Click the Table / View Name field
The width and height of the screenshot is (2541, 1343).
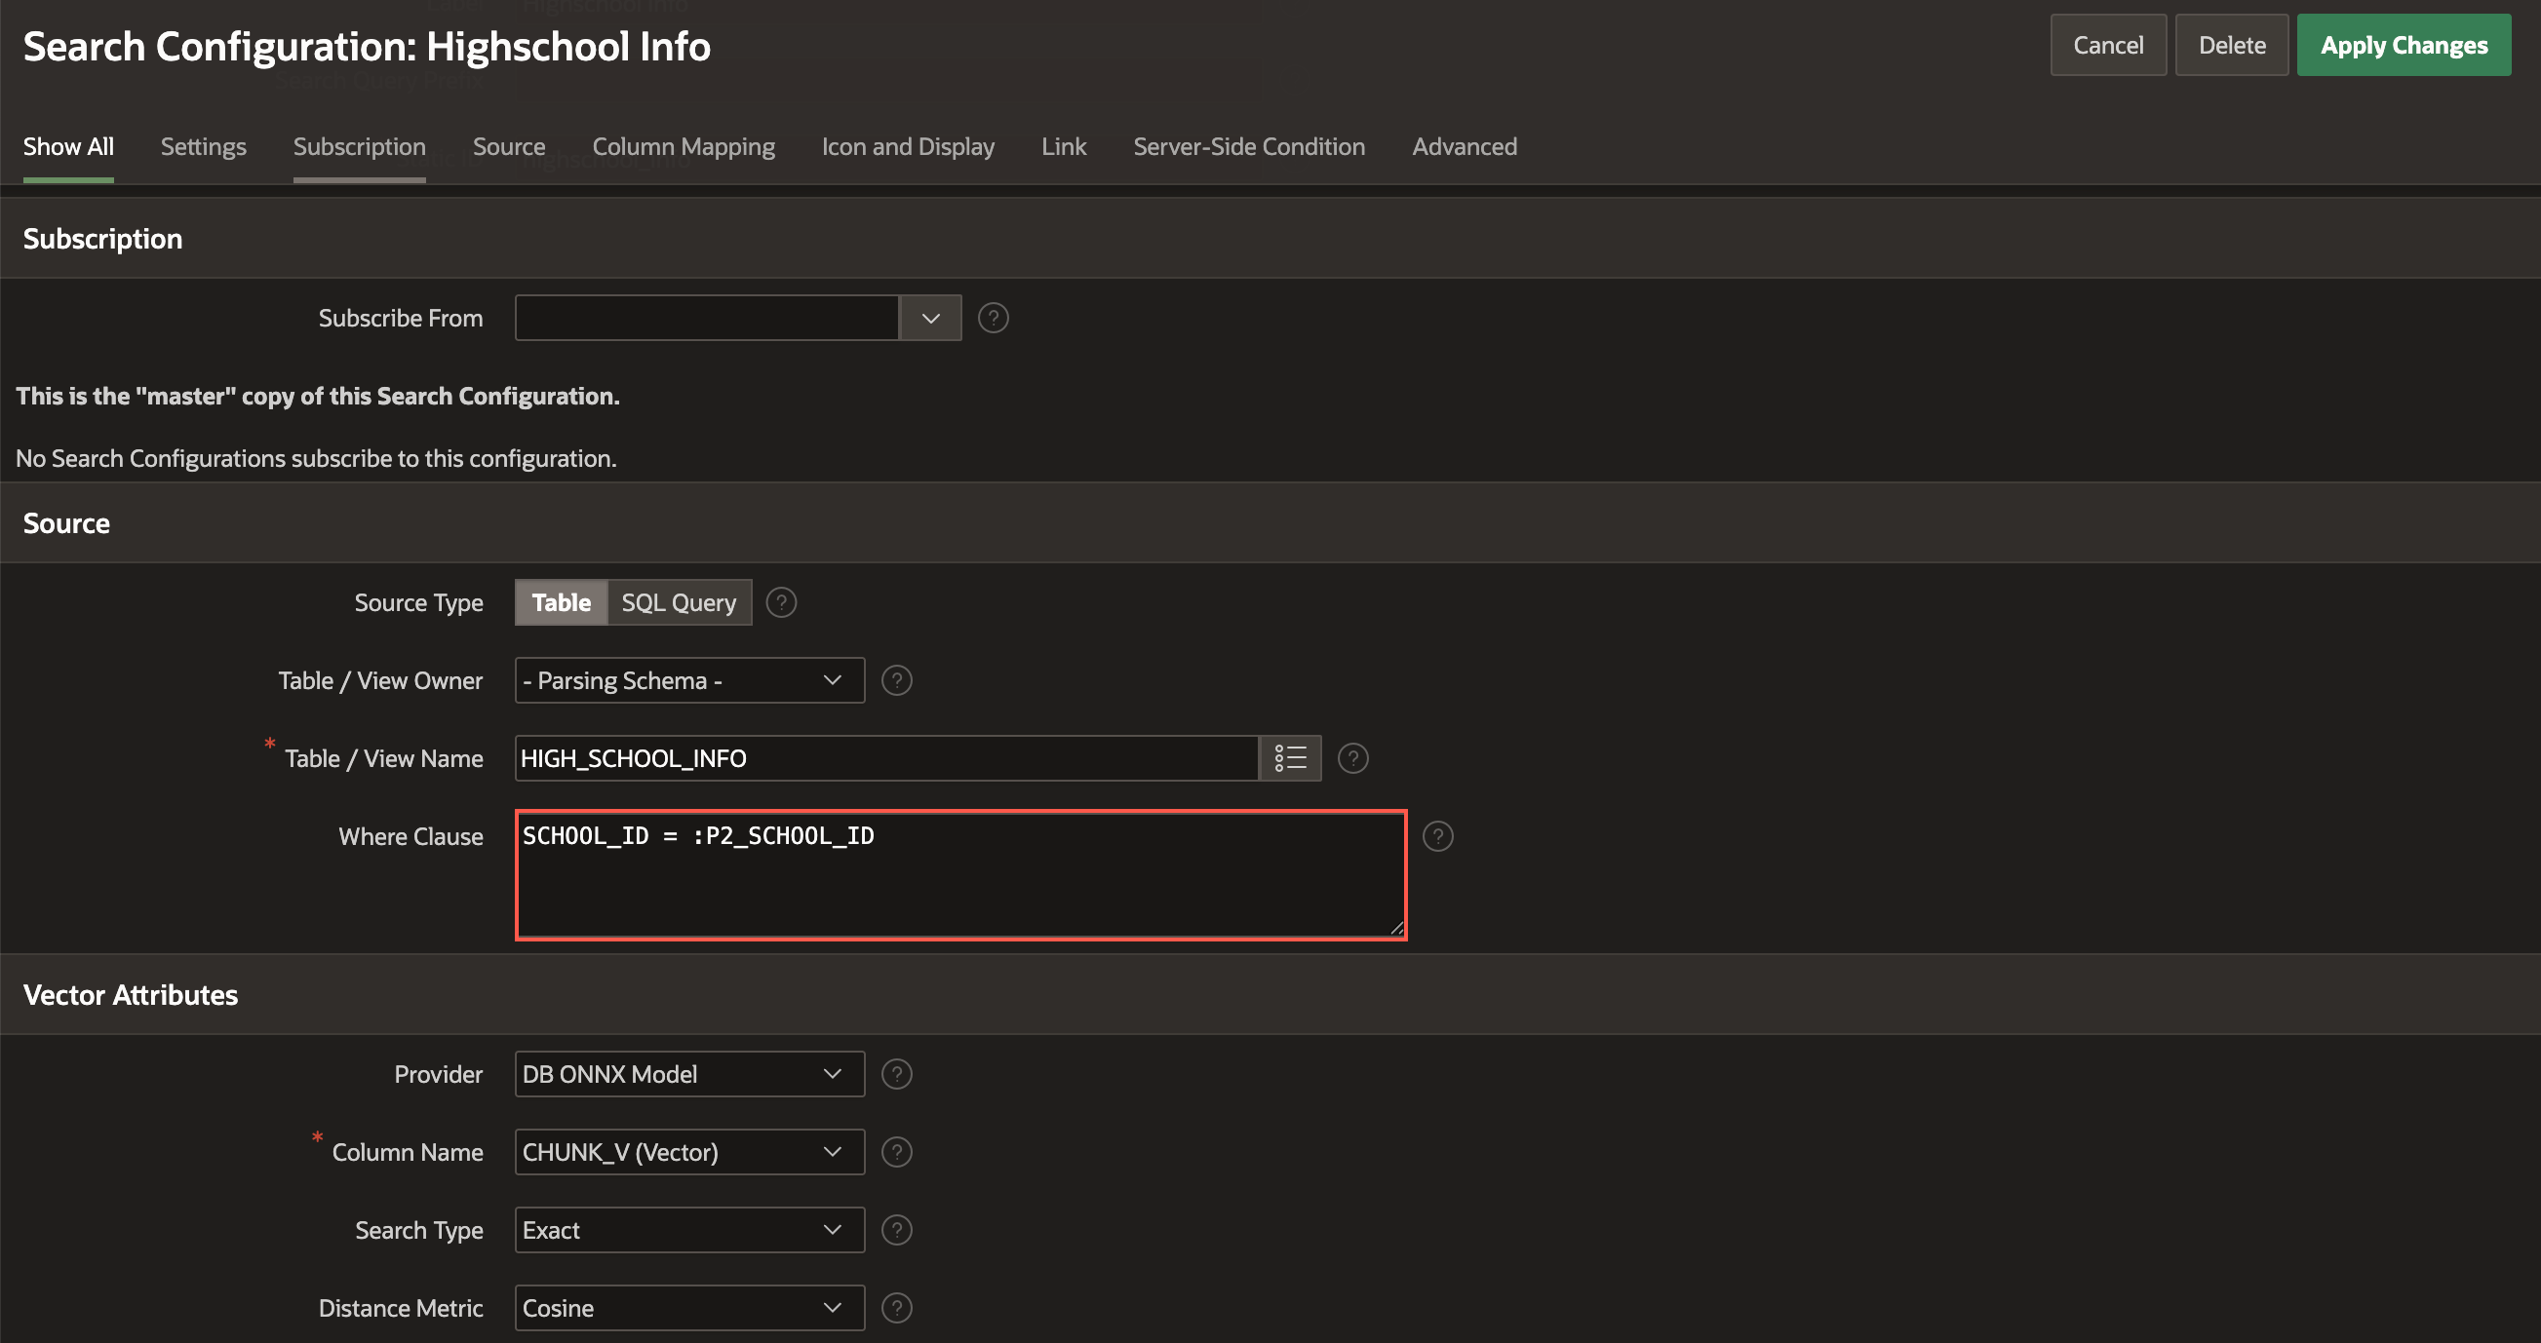(x=885, y=757)
